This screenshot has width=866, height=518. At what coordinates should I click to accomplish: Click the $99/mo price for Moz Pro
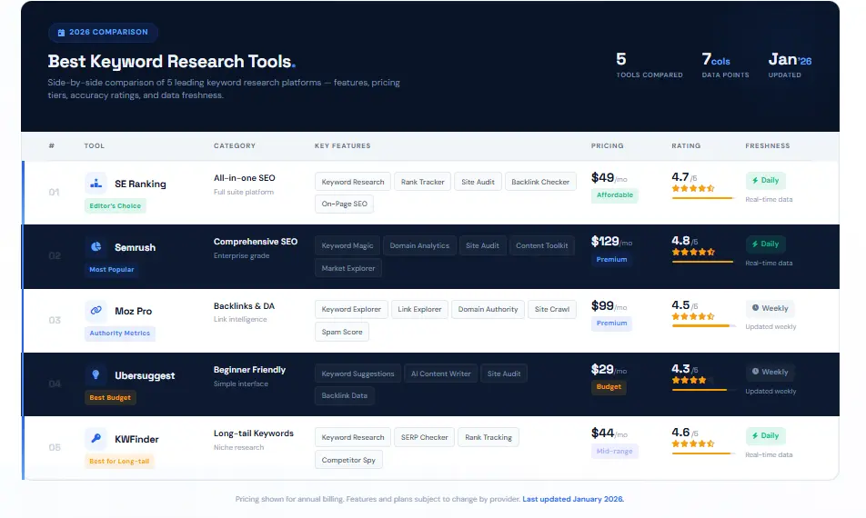click(x=609, y=306)
